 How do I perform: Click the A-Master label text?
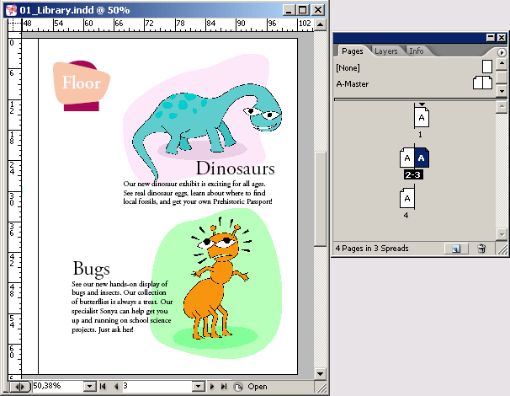pos(353,84)
